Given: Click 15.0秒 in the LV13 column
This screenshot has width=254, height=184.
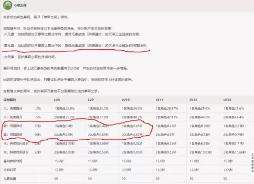Looking at the screenshot, I should [228, 161].
